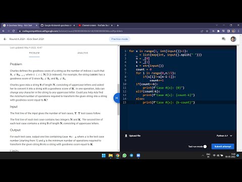Viewport: 242px width, 182px height.
Task: Go back to Round A 2021 with arrow
Action: 5,39
